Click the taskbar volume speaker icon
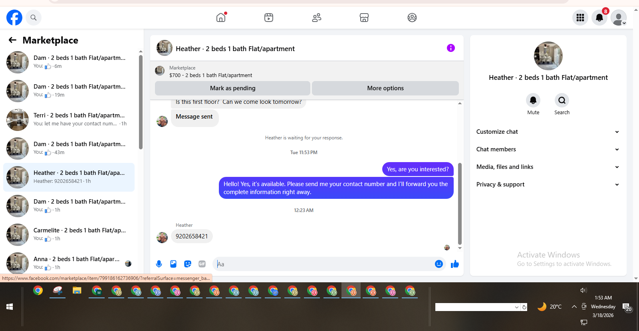The width and height of the screenshot is (639, 331). [x=583, y=290]
